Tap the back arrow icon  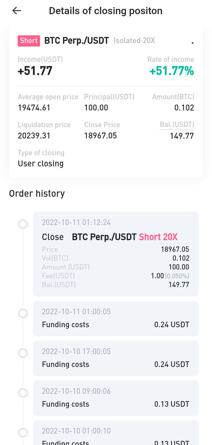click(x=17, y=11)
